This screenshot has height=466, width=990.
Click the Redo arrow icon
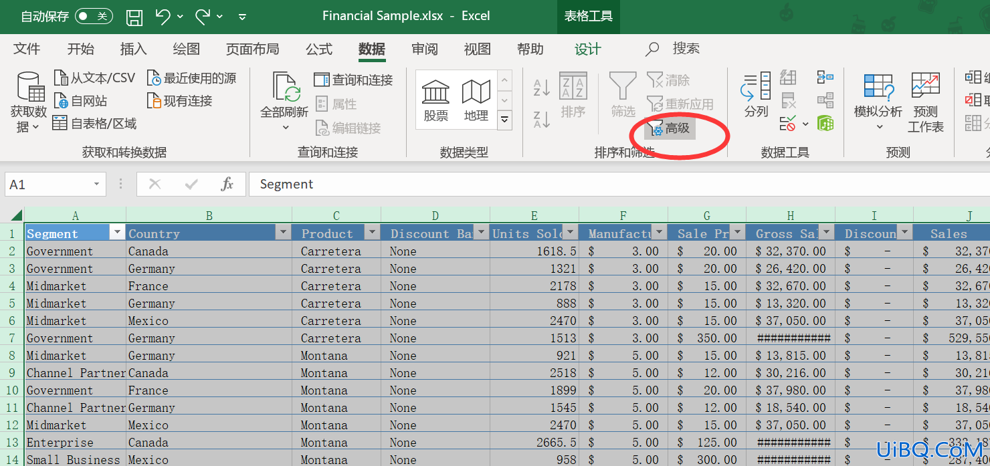[203, 16]
